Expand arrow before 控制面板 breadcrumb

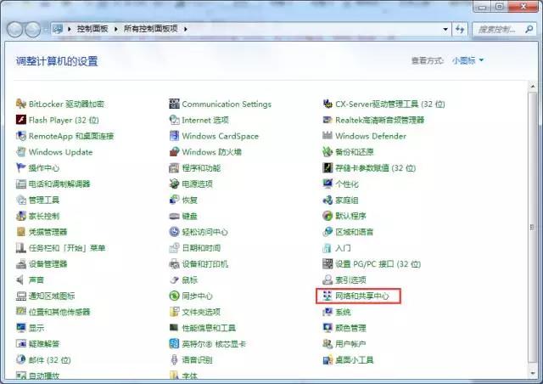(x=70, y=29)
